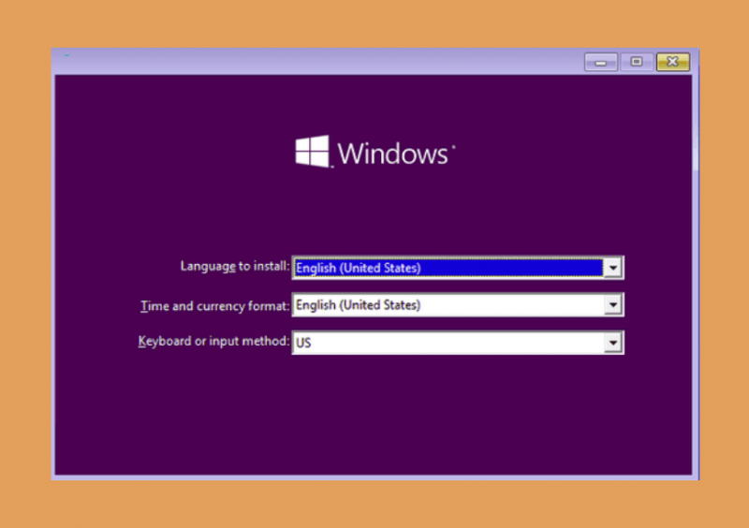Expand Time and currency format dropdown arrow

coord(613,305)
